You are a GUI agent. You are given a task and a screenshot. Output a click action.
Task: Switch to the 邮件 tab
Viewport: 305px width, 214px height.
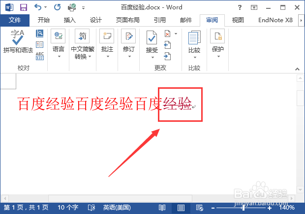(186, 20)
